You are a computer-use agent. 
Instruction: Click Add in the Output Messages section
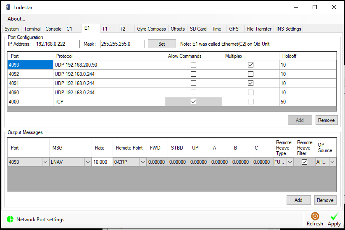[298, 200]
